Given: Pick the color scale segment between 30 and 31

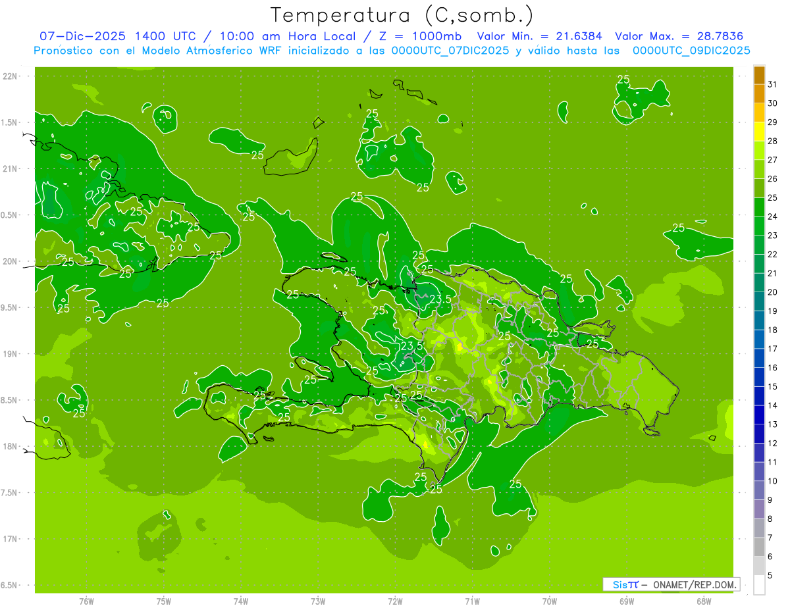Looking at the screenshot, I should [759, 93].
